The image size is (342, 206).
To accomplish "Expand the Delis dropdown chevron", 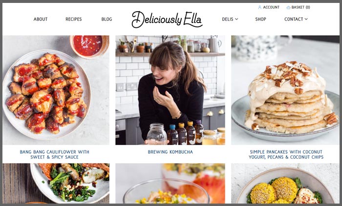I will point(236,19).
